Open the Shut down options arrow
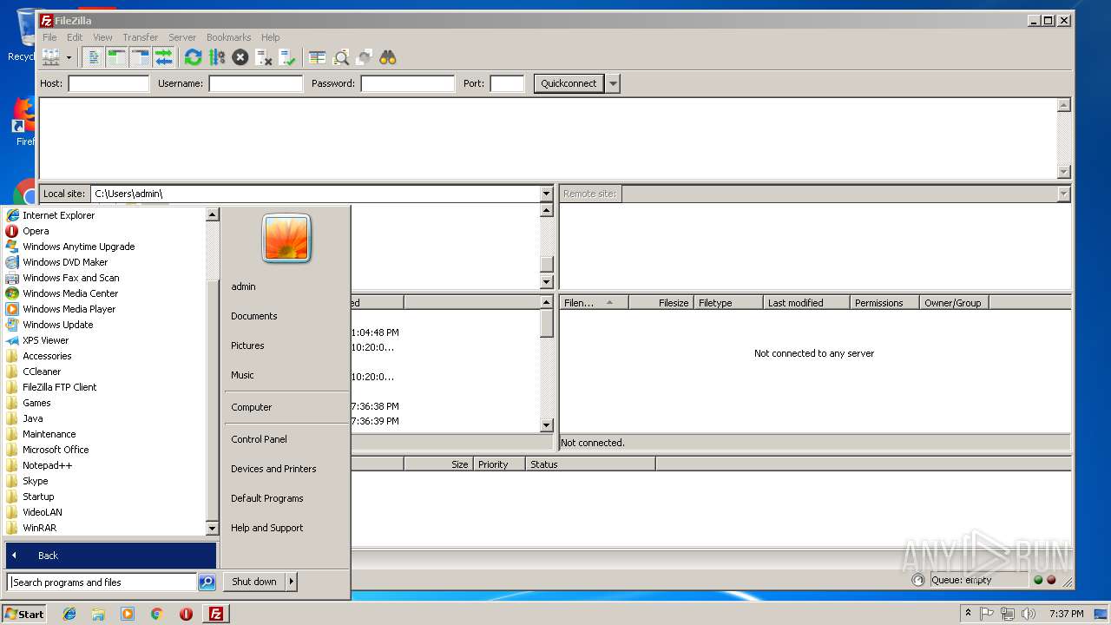Viewport: 1111px width, 625px height. (292, 582)
